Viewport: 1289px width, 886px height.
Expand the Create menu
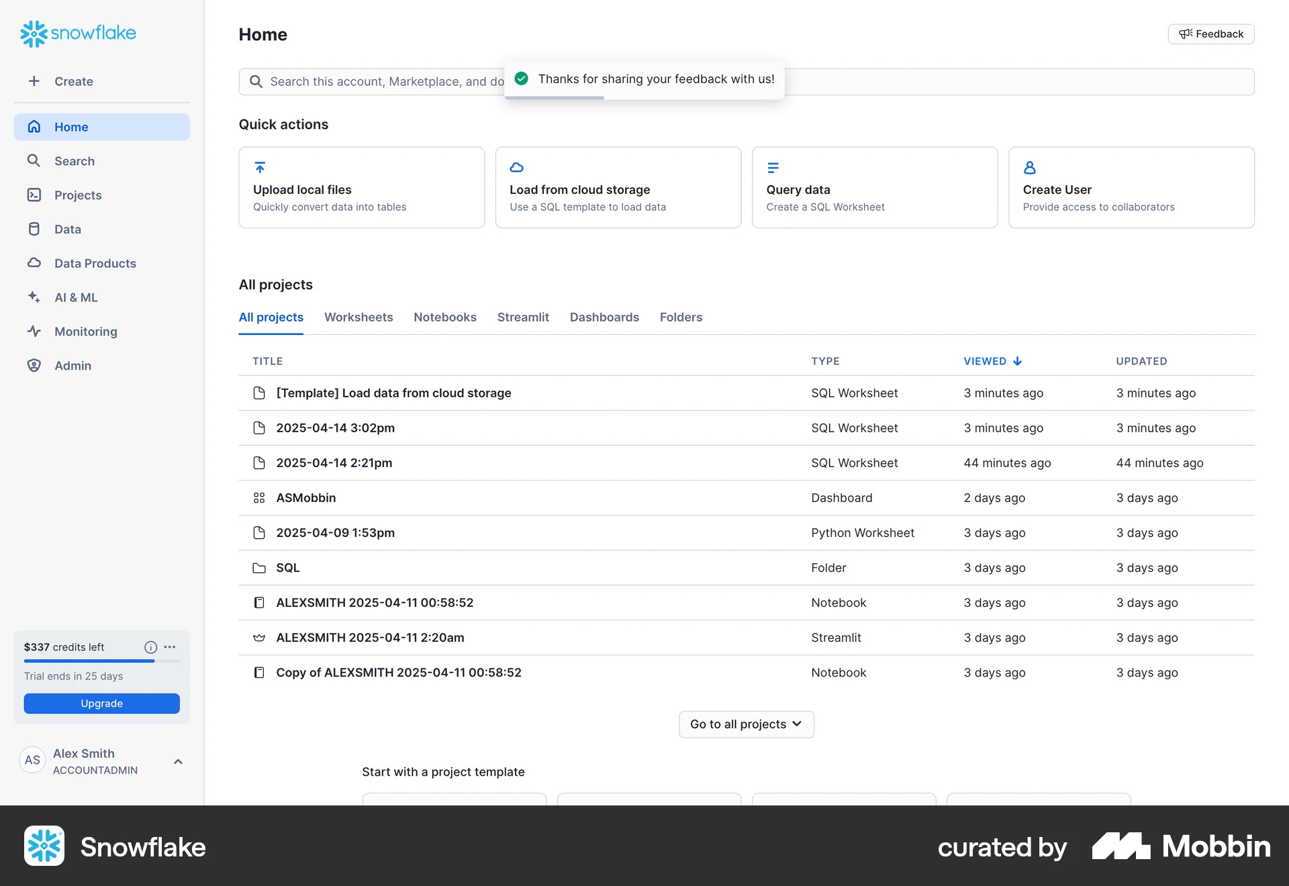tap(62, 81)
